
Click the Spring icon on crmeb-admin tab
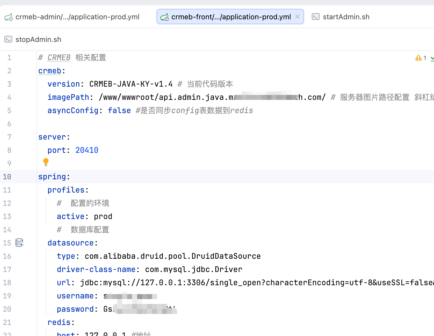[x=9, y=17]
